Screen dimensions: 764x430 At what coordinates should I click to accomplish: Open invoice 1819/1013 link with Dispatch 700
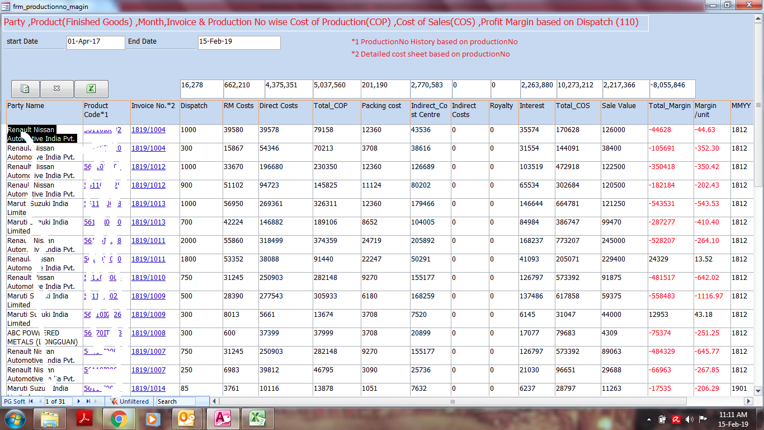pyautogui.click(x=148, y=222)
